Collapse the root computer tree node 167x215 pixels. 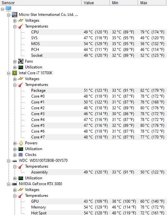tap(2, 9)
